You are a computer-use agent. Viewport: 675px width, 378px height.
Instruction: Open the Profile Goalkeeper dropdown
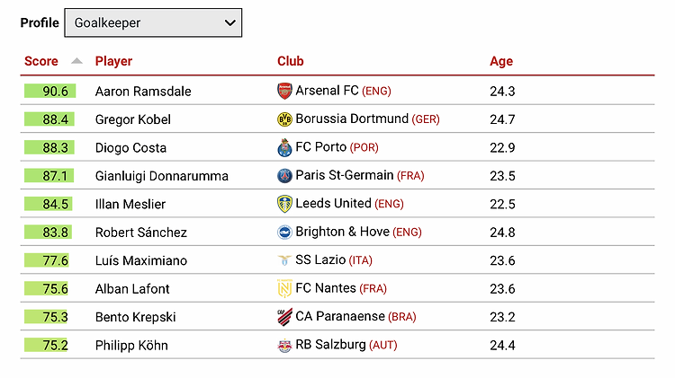[153, 22]
